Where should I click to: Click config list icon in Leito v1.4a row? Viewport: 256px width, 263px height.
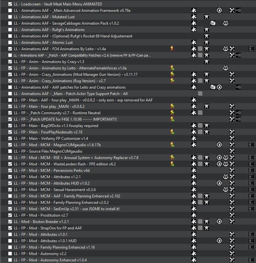point(251,49)
